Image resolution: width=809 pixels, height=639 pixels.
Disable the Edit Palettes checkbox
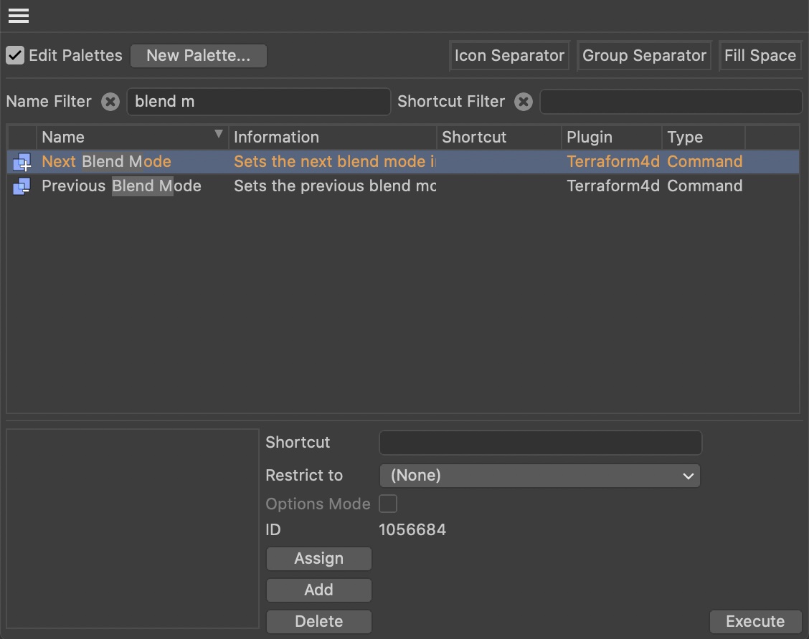coord(14,54)
